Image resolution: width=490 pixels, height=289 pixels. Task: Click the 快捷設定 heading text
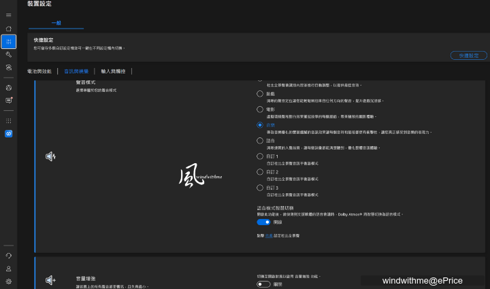pyautogui.click(x=44, y=40)
